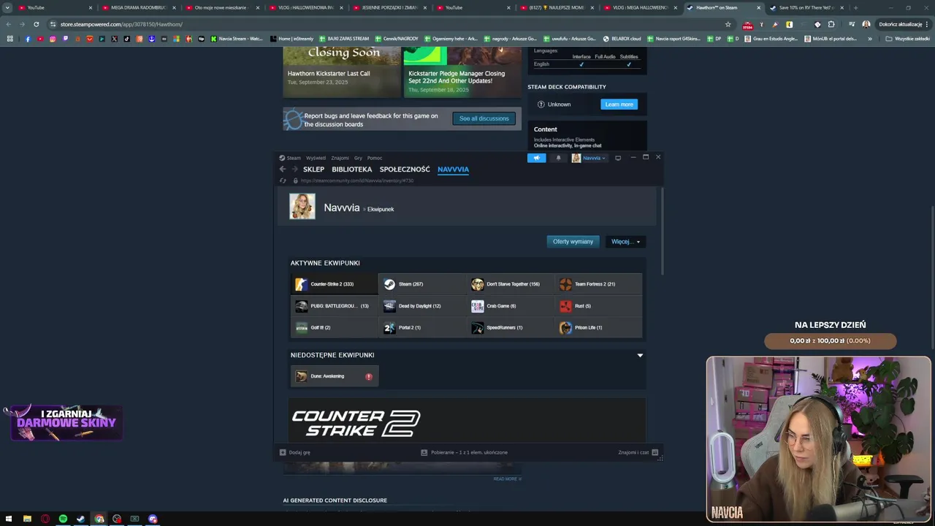Open PUBG: BATTLEGROUNDS (13) inventory

pyautogui.click(x=334, y=306)
